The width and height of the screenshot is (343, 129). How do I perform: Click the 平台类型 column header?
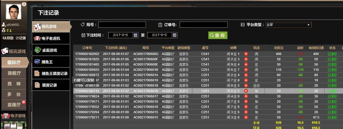click(x=168, y=48)
